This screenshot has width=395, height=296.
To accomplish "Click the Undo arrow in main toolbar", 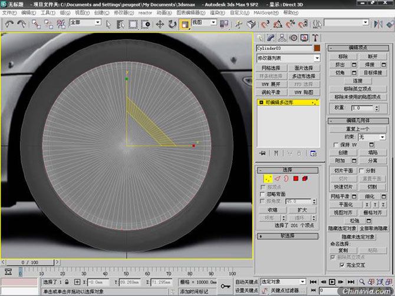I will (x=9, y=25).
